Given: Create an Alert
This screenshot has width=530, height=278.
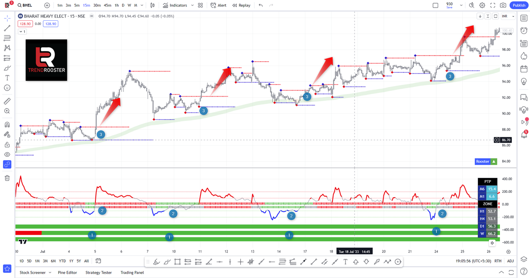Looking at the screenshot, I should 218,5.
